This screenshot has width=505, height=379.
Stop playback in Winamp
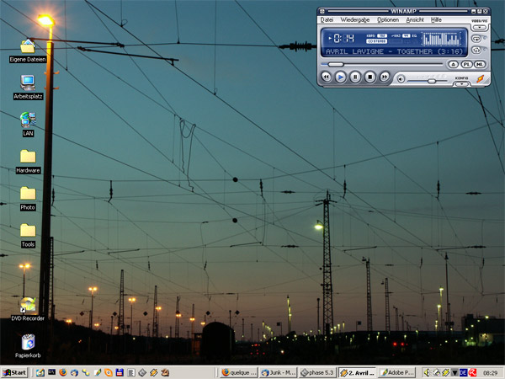370,77
